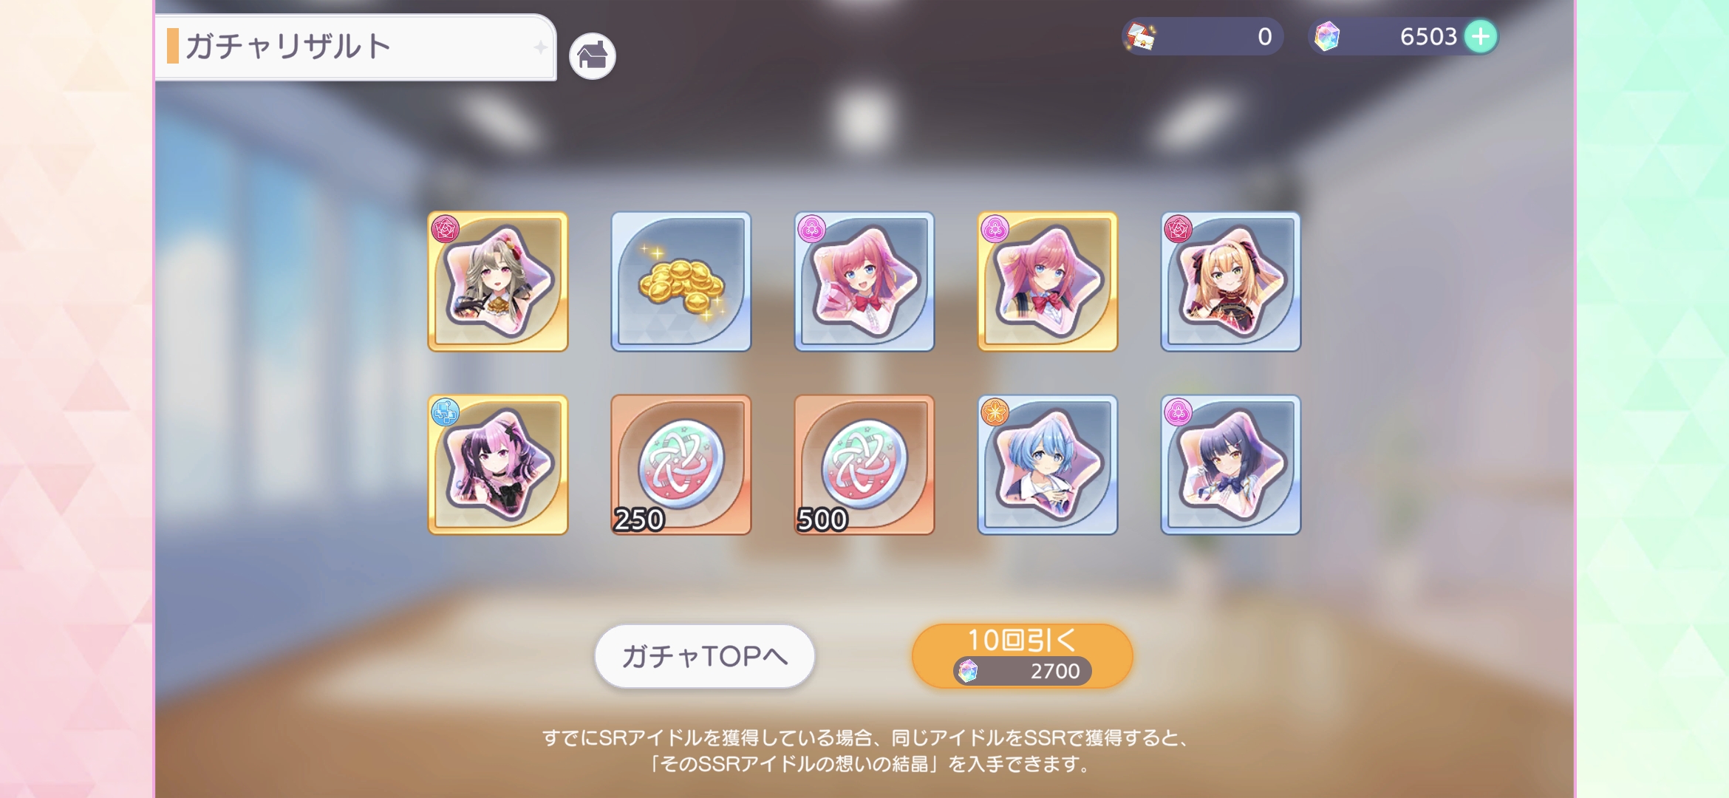
Task: Tap the gacha ticket icon
Action: [1142, 36]
